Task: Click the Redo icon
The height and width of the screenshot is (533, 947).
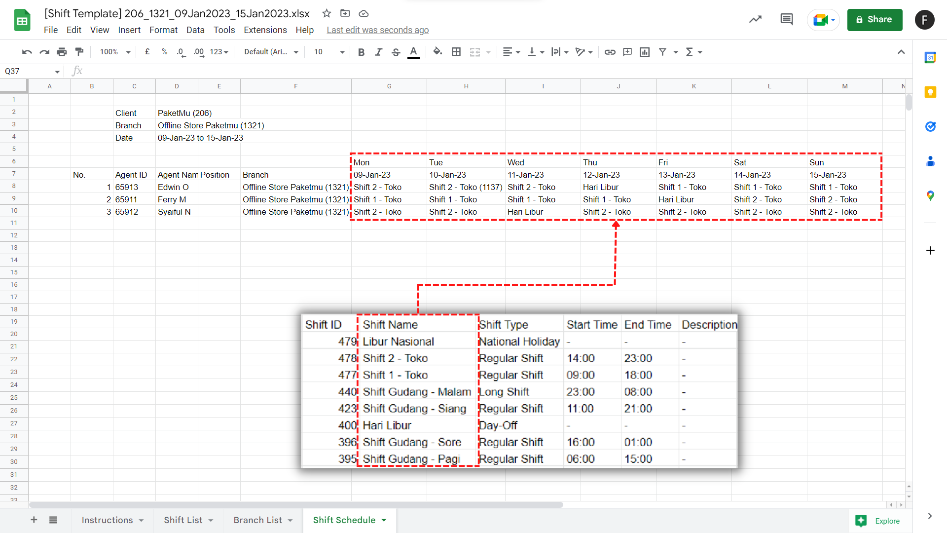Action: click(x=44, y=52)
